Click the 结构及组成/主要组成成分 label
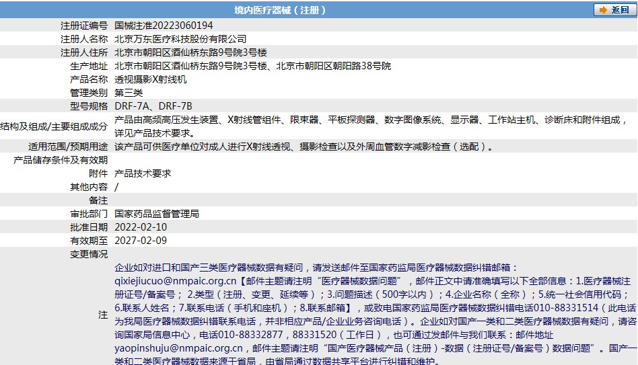 click(x=54, y=126)
